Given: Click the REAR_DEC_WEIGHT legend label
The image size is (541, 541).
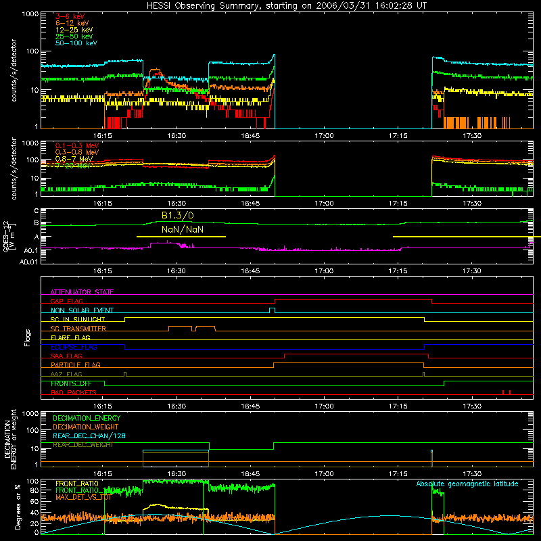Looking at the screenshot, I should click(x=83, y=445).
